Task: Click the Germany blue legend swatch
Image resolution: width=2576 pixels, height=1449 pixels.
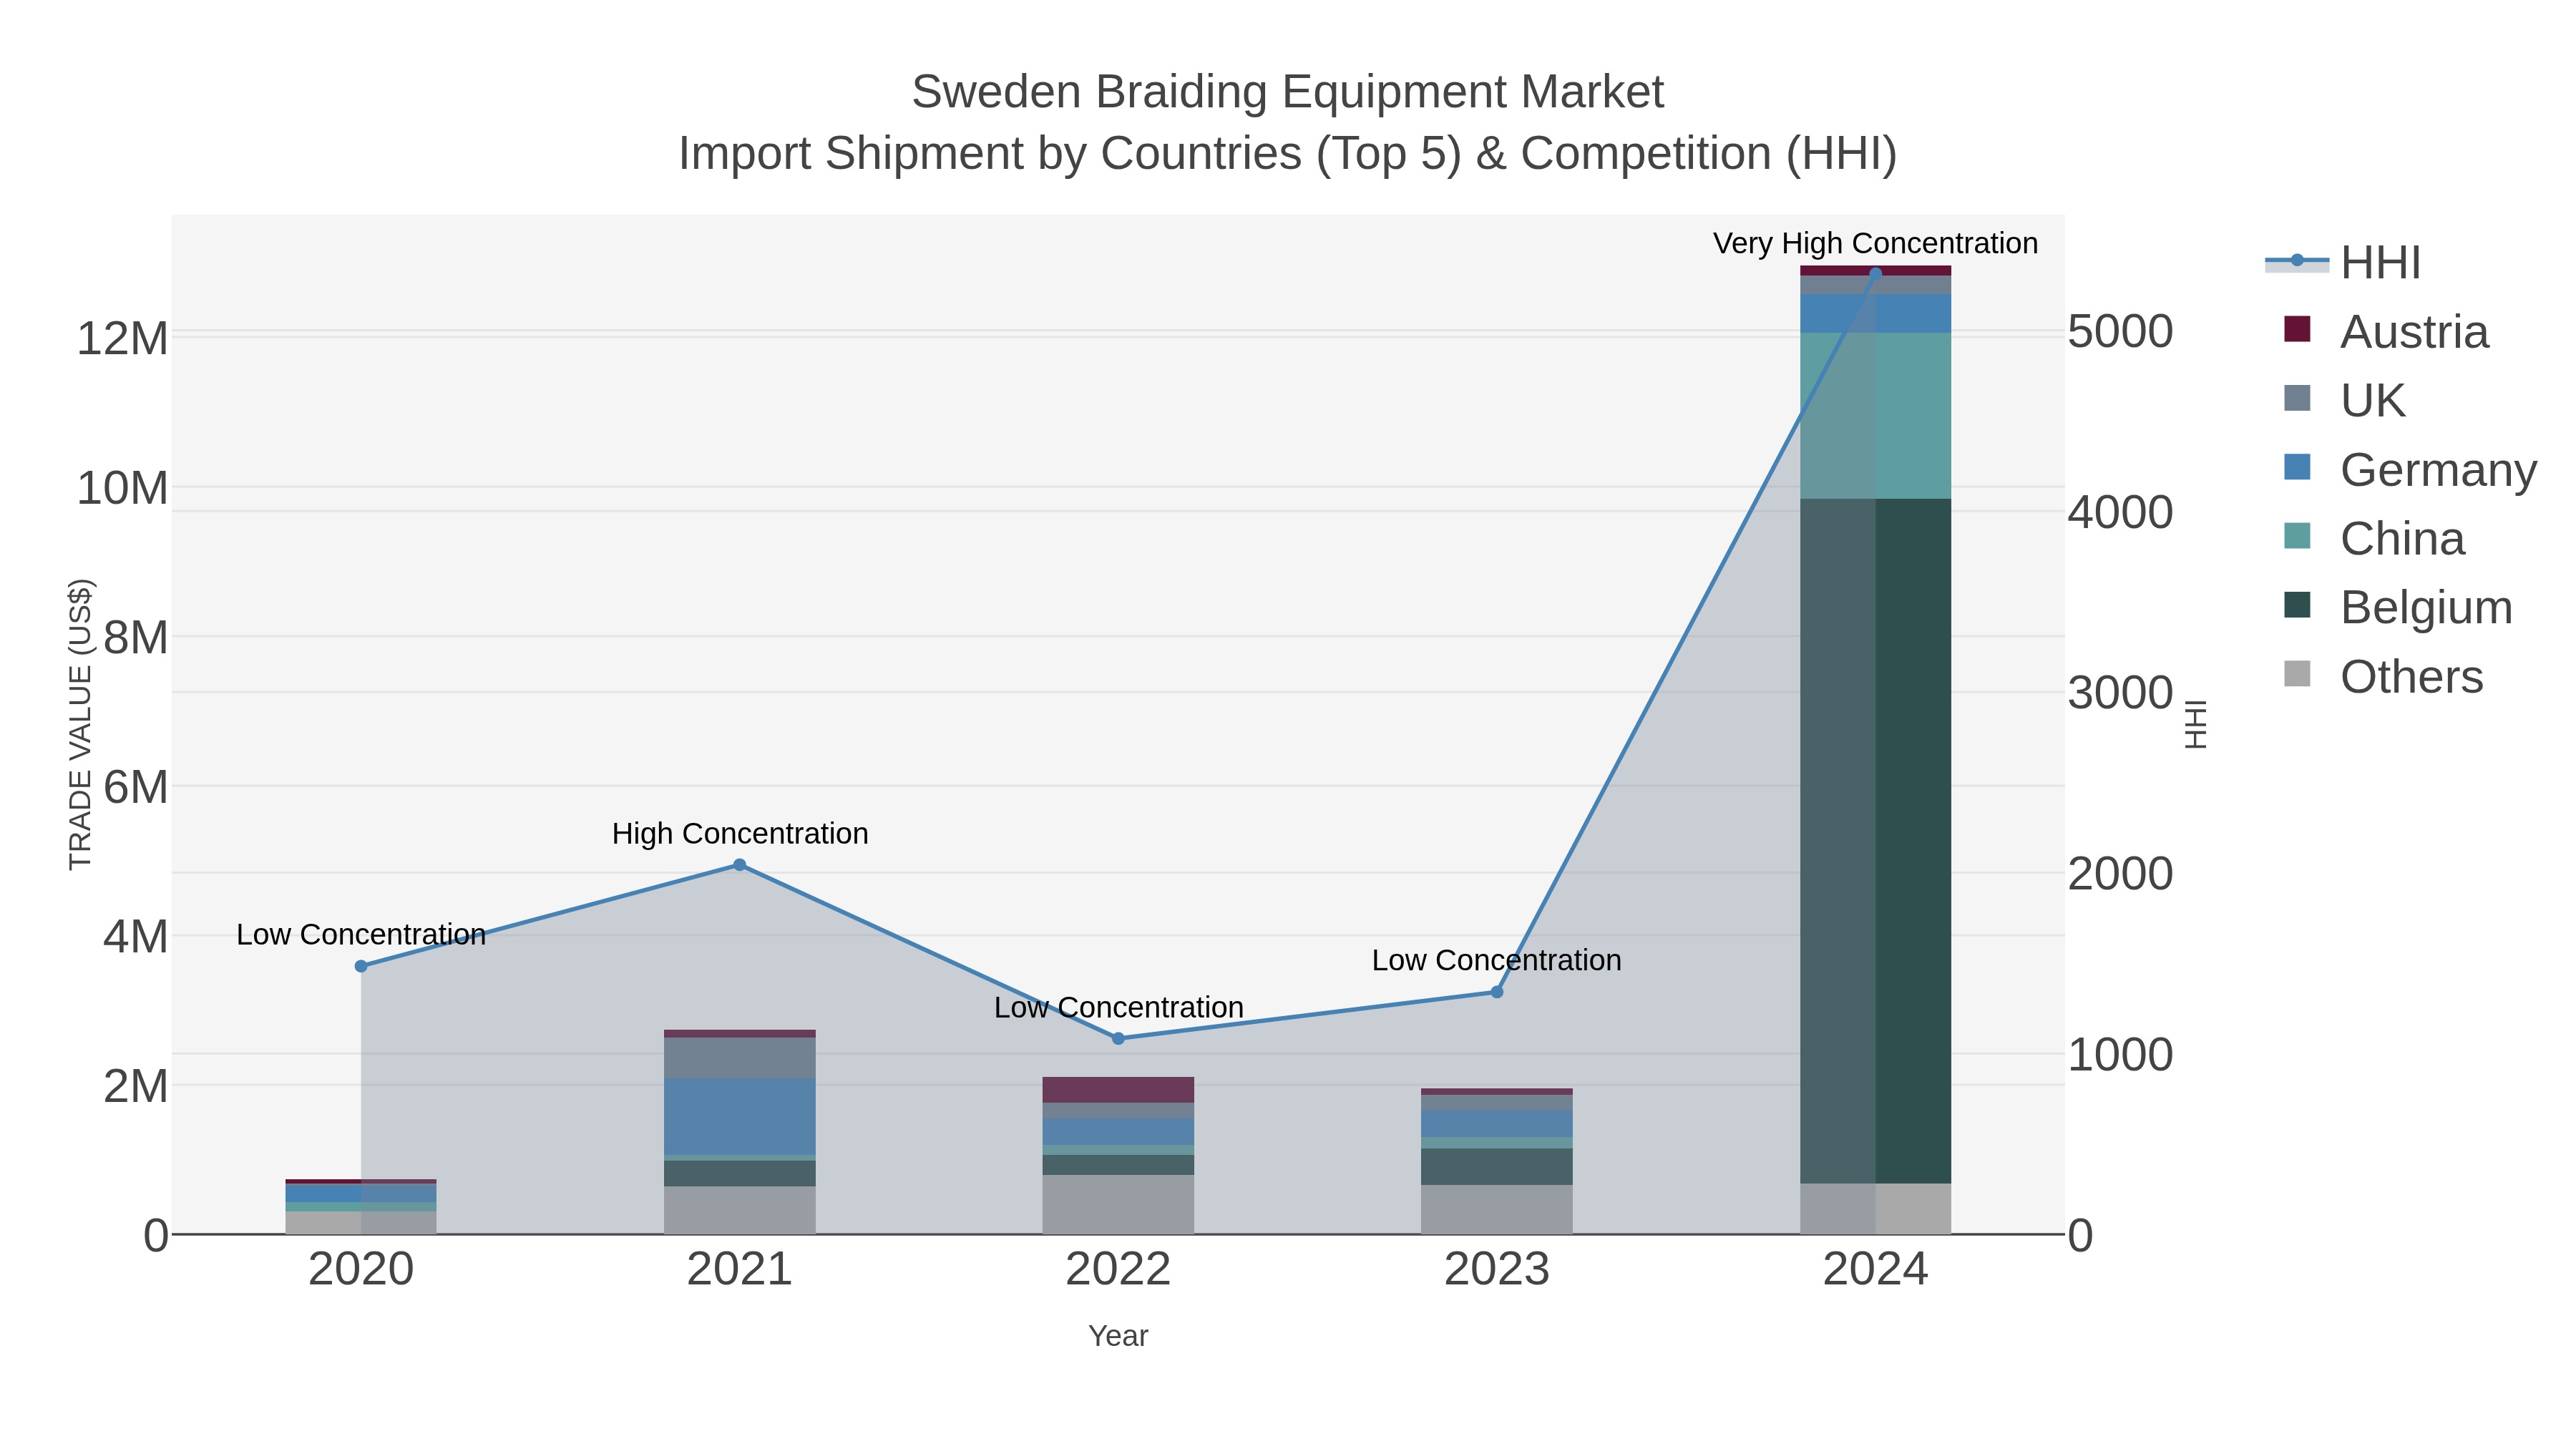Action: 2298,467
